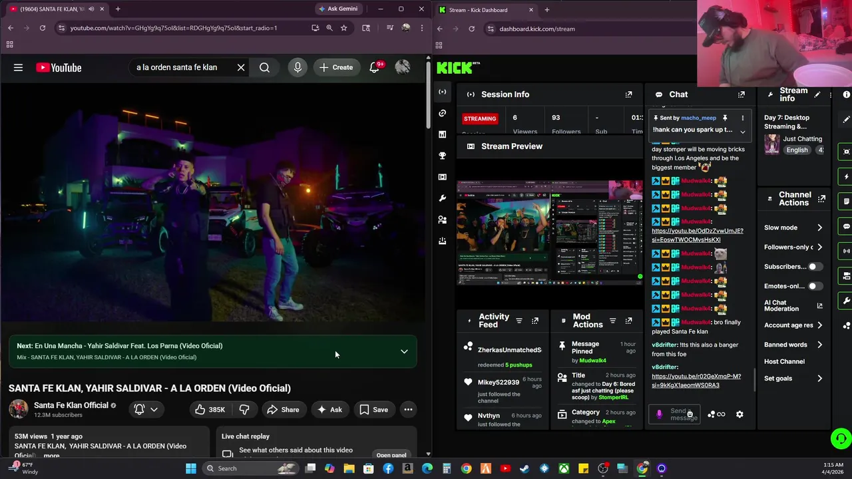Unpin the pinned chat message
Screen dimensions: 852x479
pos(726,118)
